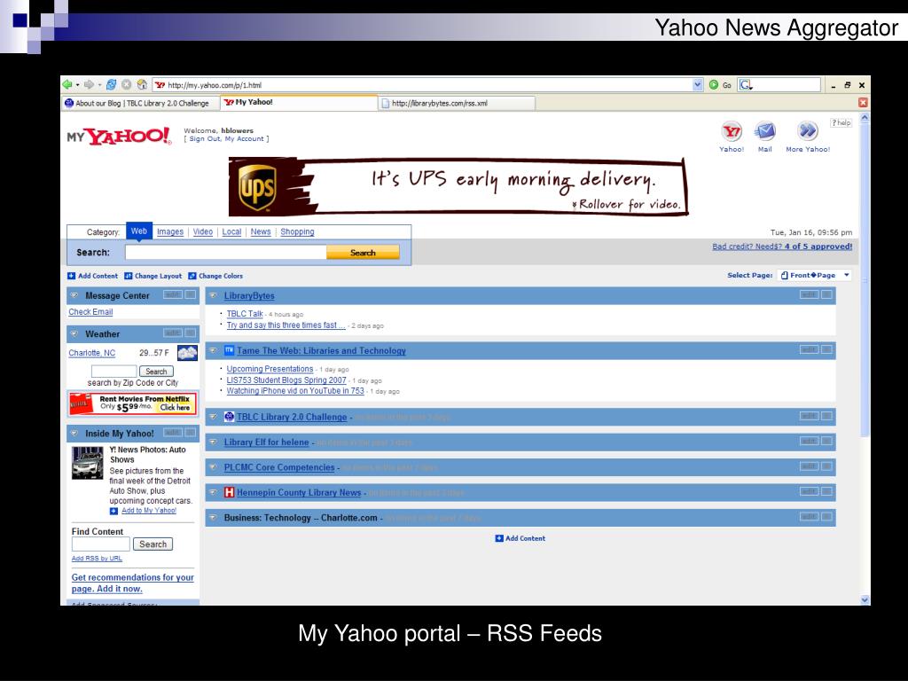
Task: Click the Find Content input field
Action: click(101, 544)
